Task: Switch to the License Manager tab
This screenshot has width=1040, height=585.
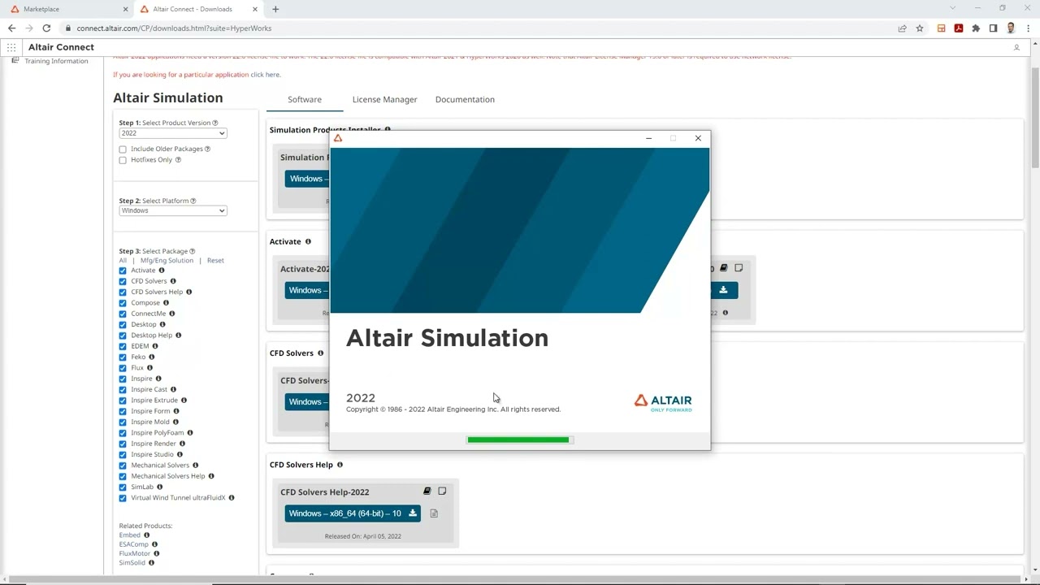Action: [384, 99]
